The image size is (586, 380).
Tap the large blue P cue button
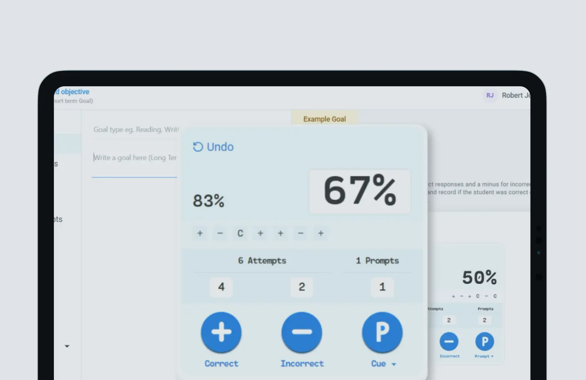click(382, 332)
